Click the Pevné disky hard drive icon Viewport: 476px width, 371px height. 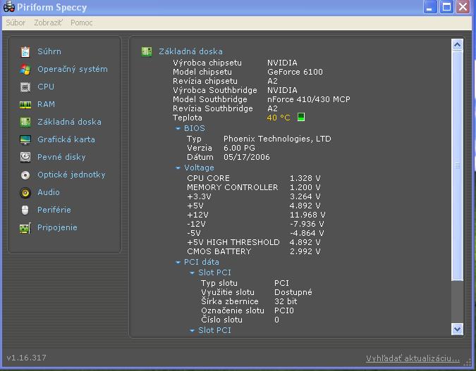pos(25,157)
